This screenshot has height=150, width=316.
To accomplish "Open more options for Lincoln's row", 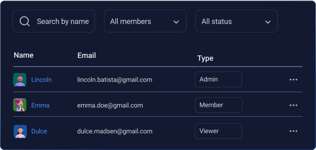I will tap(293, 80).
